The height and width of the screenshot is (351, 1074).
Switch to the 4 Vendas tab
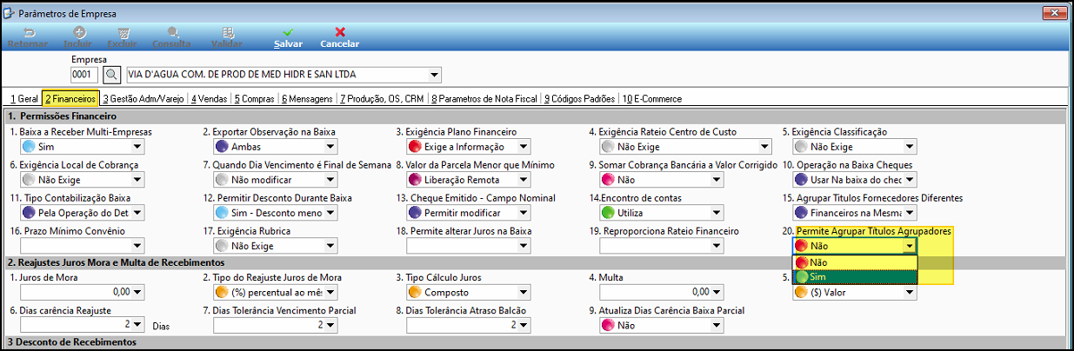click(210, 99)
